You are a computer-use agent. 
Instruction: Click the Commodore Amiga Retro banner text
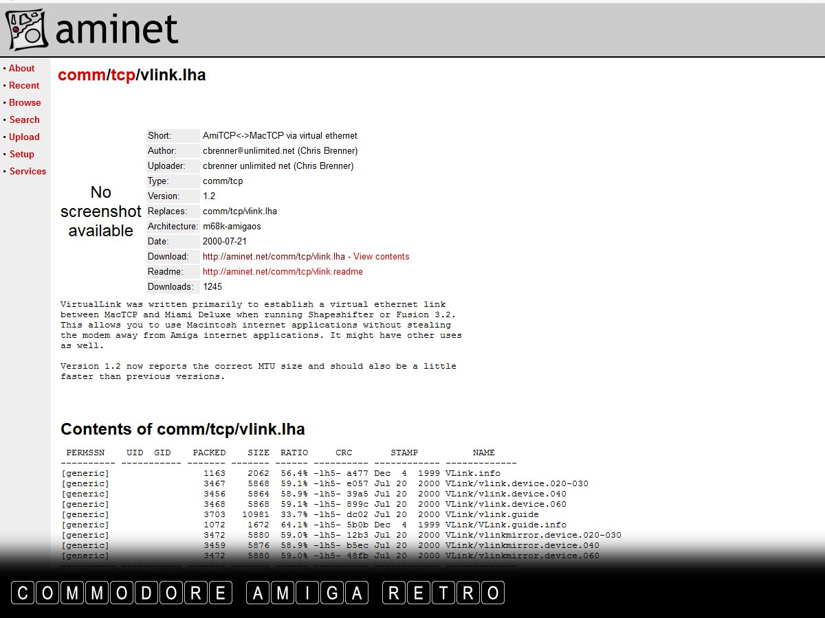258,593
